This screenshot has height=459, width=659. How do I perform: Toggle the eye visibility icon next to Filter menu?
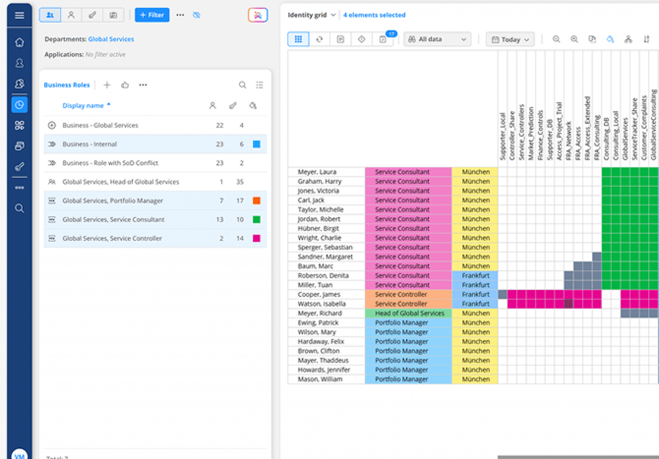pos(196,15)
